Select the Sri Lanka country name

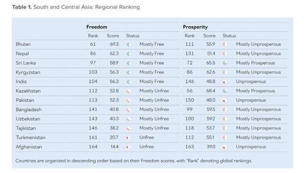pyautogui.click(x=26, y=63)
